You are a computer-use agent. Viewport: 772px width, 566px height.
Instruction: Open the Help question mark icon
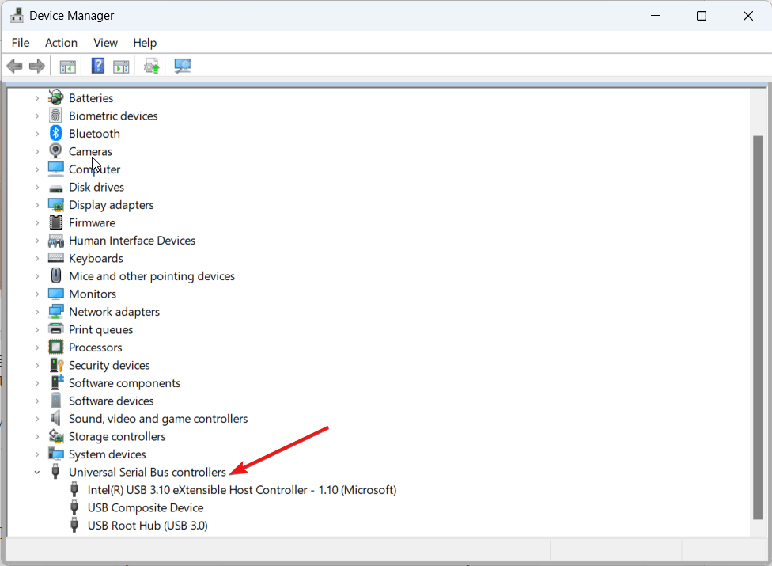98,66
